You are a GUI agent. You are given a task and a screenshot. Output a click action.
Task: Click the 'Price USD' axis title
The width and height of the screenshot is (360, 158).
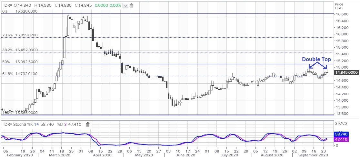[x=339, y=6]
